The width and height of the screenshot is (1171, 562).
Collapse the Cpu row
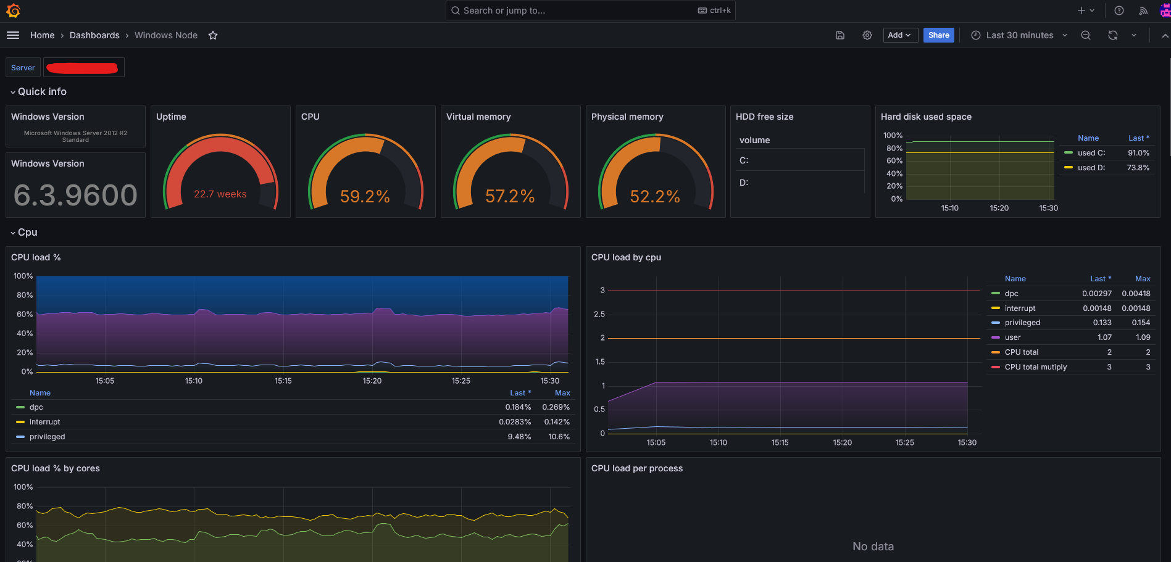[24, 232]
